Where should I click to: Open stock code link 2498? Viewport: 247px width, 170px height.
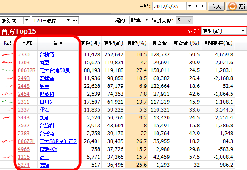pos(24,78)
